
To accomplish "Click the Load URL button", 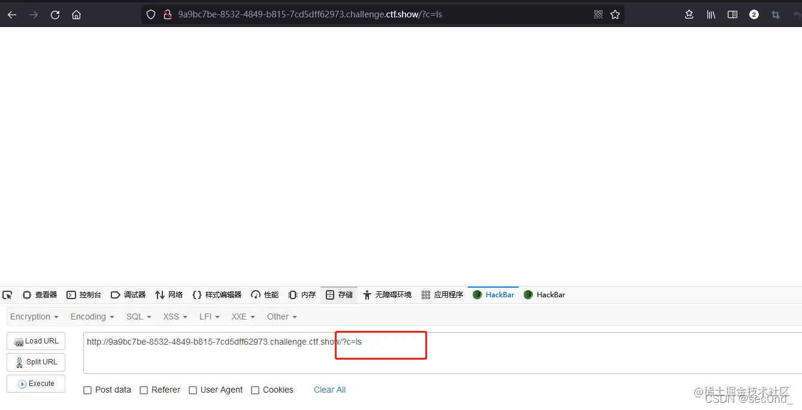I will tap(36, 341).
